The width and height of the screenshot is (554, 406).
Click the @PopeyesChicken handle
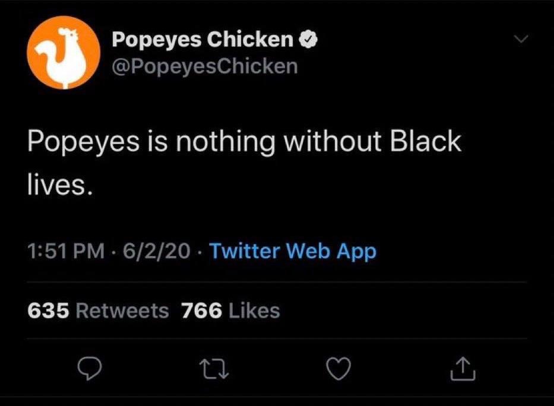(204, 65)
